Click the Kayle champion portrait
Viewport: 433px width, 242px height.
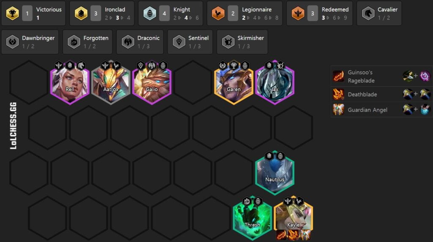(x=293, y=218)
